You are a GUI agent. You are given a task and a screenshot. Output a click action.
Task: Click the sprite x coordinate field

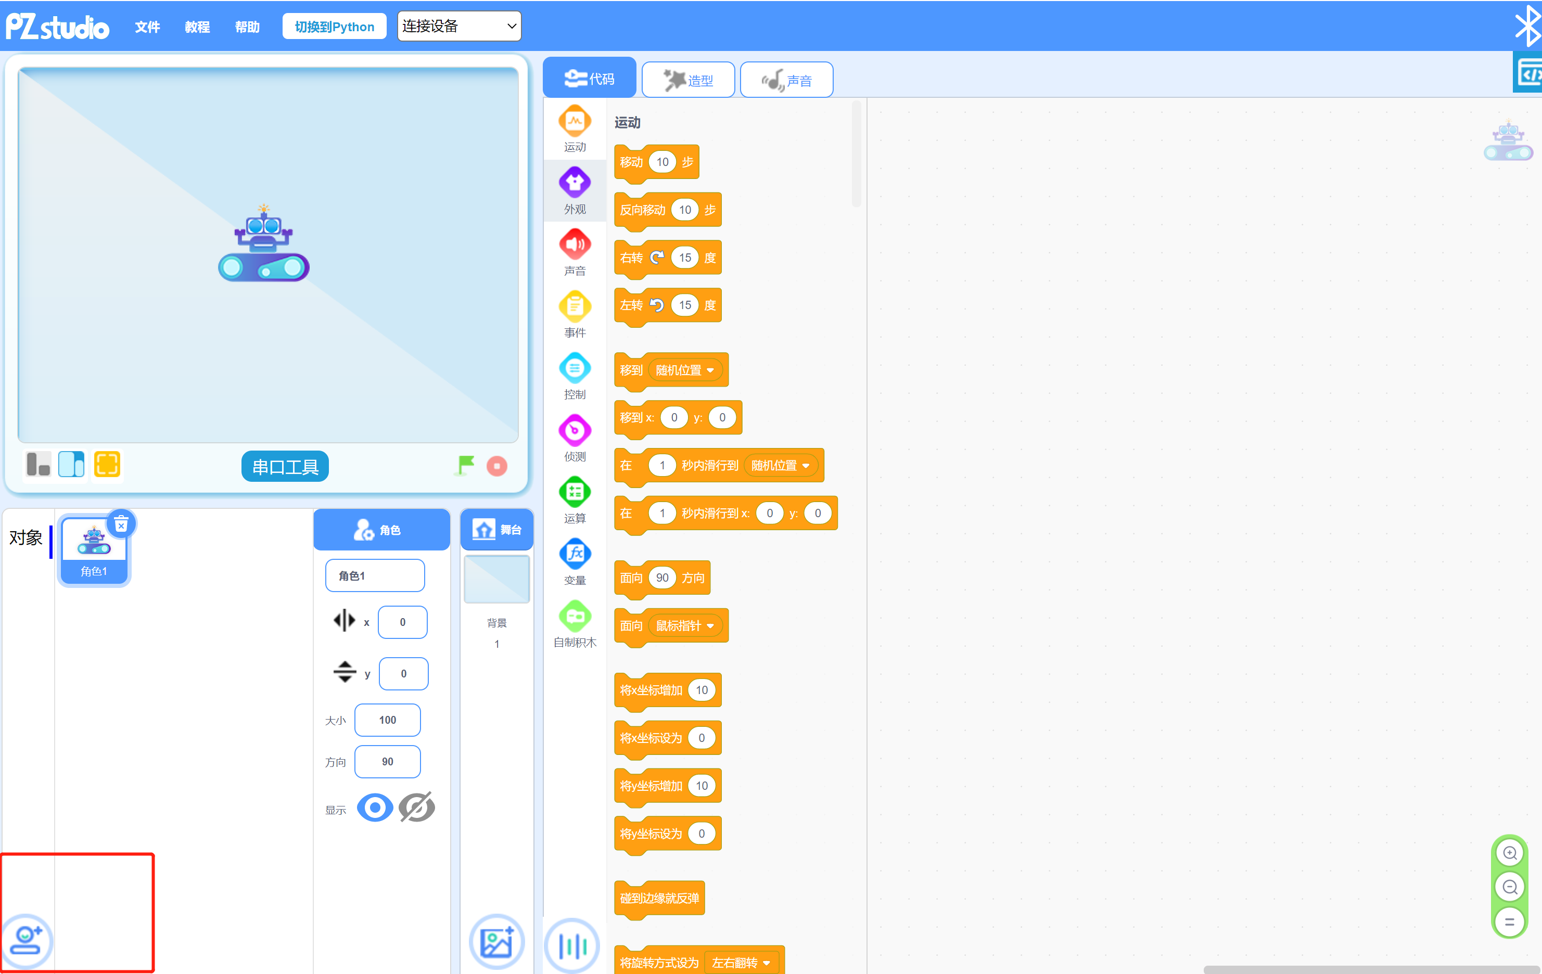(x=402, y=622)
